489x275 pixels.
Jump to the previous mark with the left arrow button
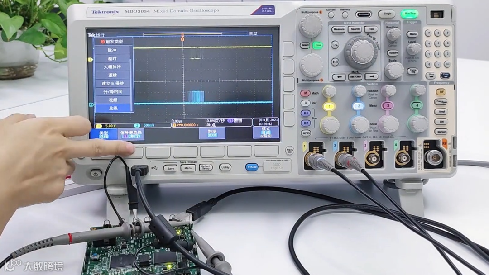click(x=339, y=76)
